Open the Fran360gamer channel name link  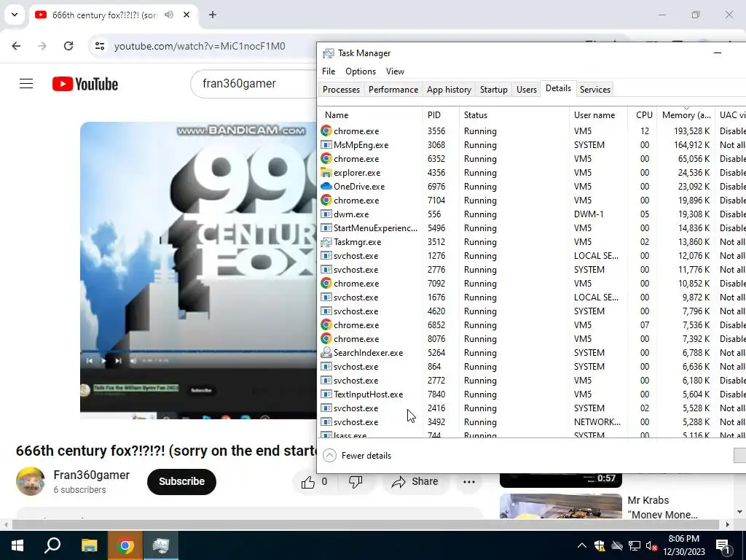click(x=91, y=475)
